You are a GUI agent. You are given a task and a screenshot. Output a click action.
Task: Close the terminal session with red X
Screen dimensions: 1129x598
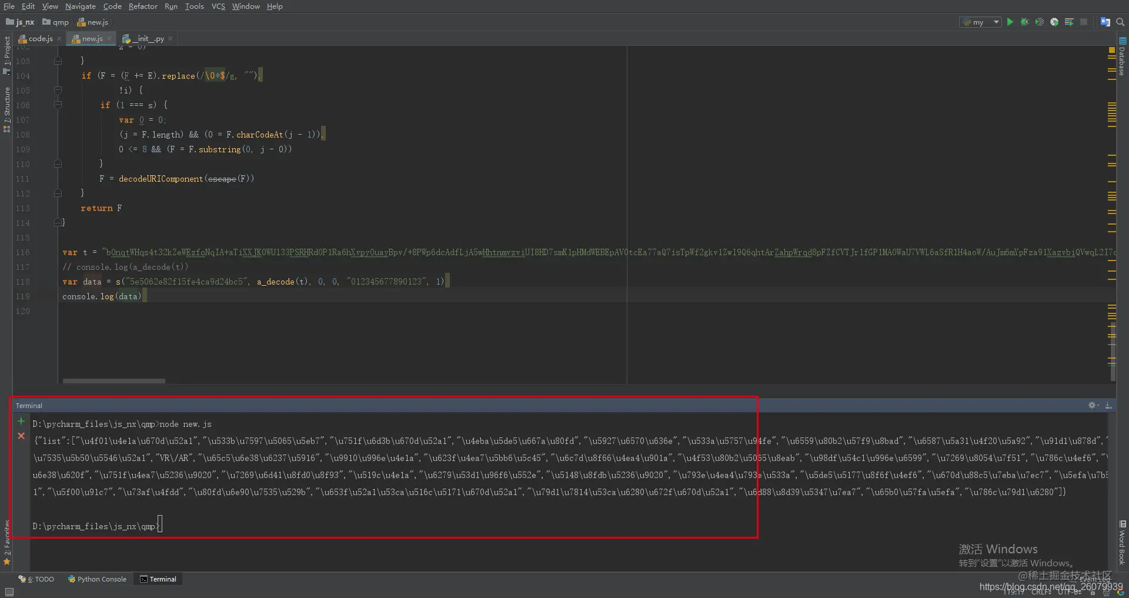(x=21, y=436)
